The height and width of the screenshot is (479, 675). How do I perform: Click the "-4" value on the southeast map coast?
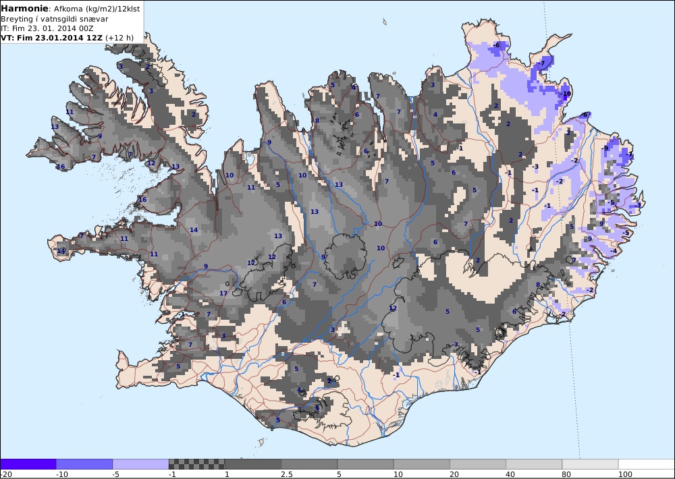tap(614, 251)
